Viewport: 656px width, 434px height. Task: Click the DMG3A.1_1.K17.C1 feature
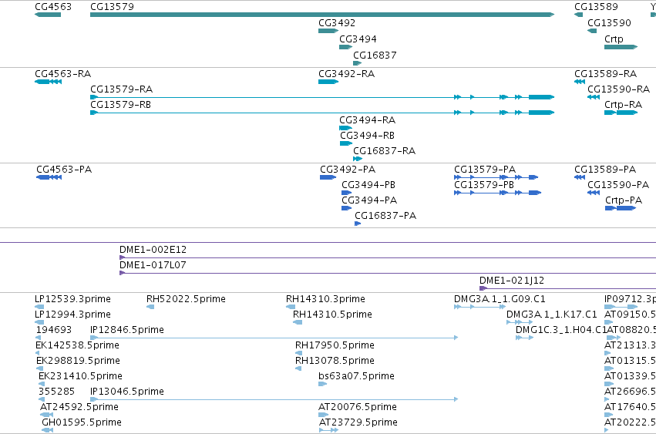(520, 323)
